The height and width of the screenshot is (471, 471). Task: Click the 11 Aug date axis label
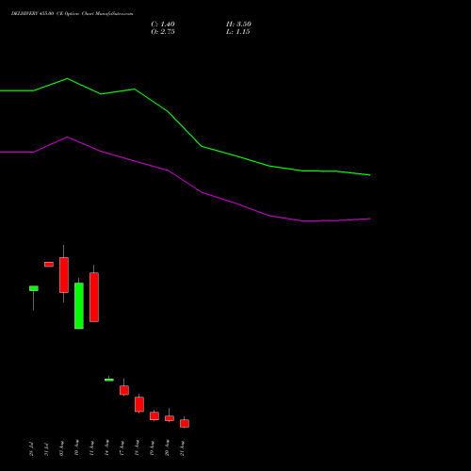pos(91,448)
